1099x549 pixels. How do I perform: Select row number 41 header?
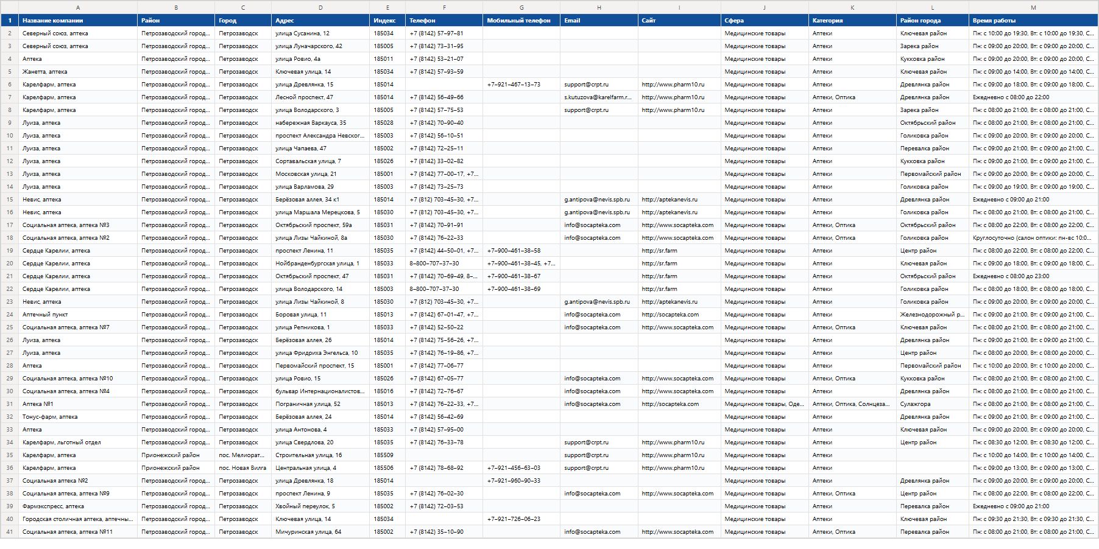click(10, 532)
